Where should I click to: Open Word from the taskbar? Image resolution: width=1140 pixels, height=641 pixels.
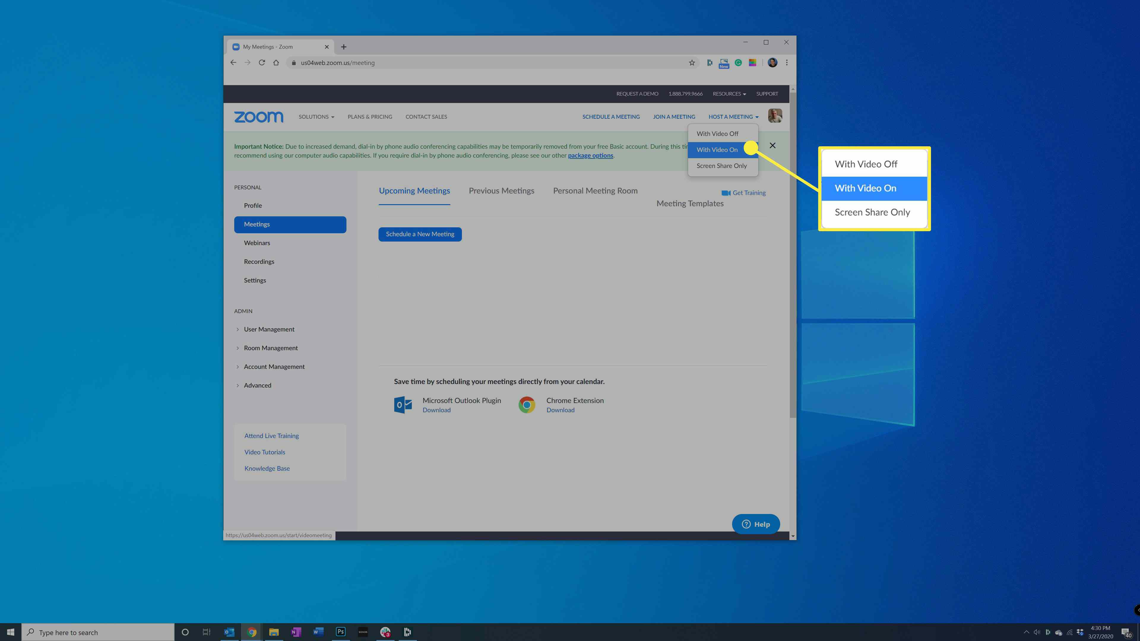click(318, 632)
